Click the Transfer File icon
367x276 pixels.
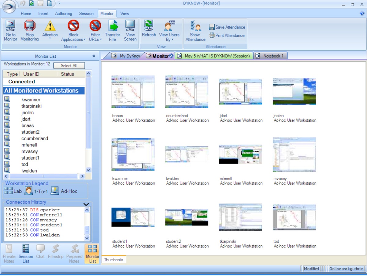coord(113,26)
